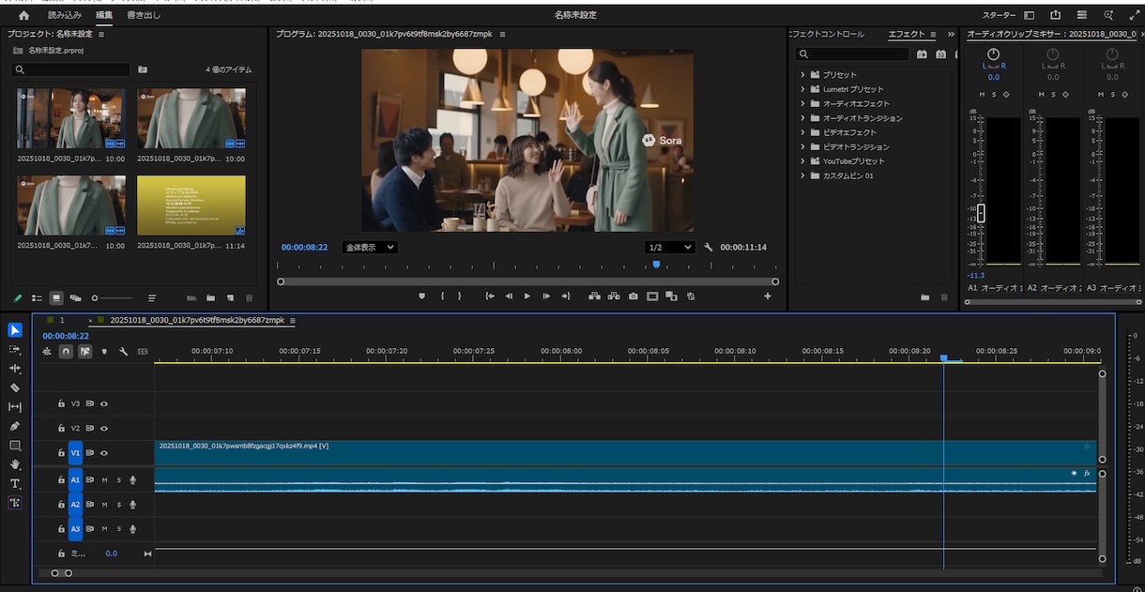Screen dimensions: 1145x592
Task: Select the Selection (arrow) tool
Action: coord(15,329)
